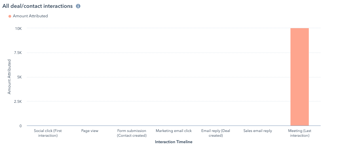Click the info icon beside chart title
The width and height of the screenshot is (339, 152).
[x=78, y=6]
